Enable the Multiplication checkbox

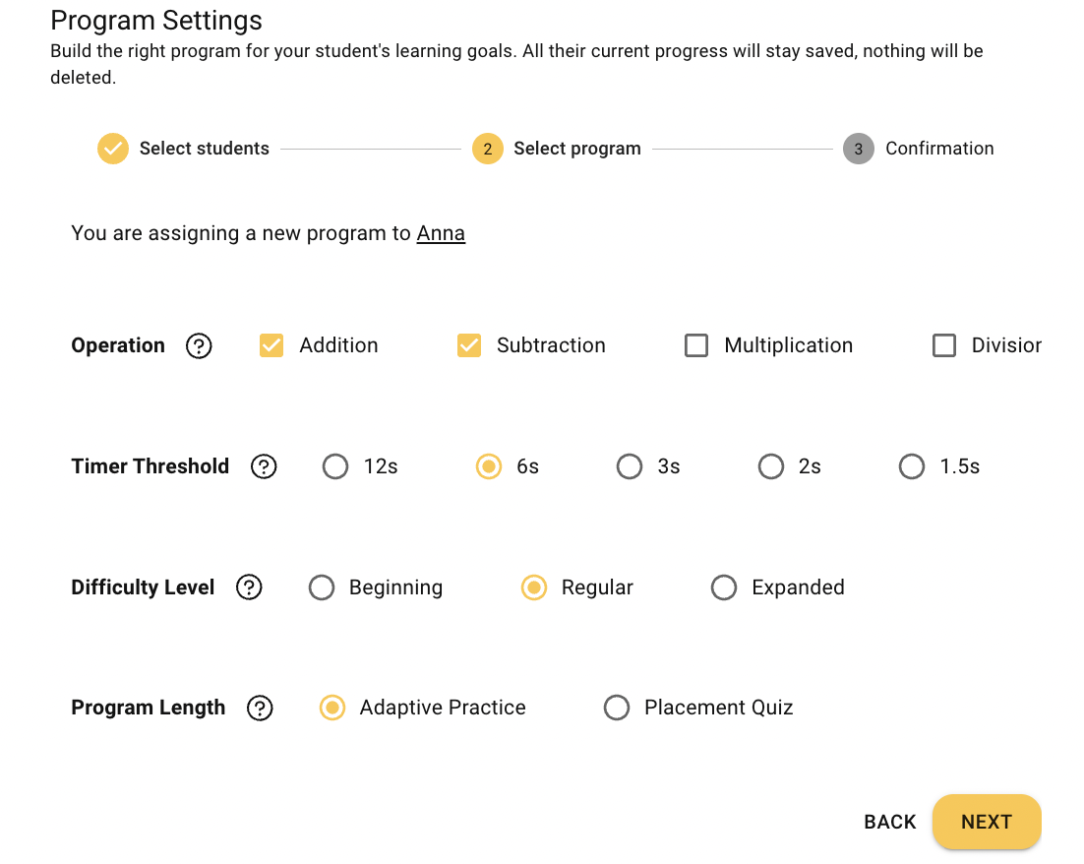pyautogui.click(x=696, y=345)
